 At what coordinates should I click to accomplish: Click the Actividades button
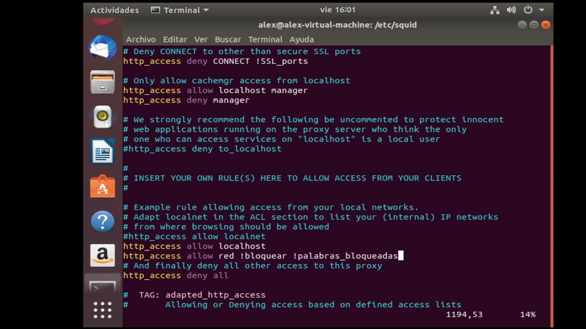(x=114, y=10)
